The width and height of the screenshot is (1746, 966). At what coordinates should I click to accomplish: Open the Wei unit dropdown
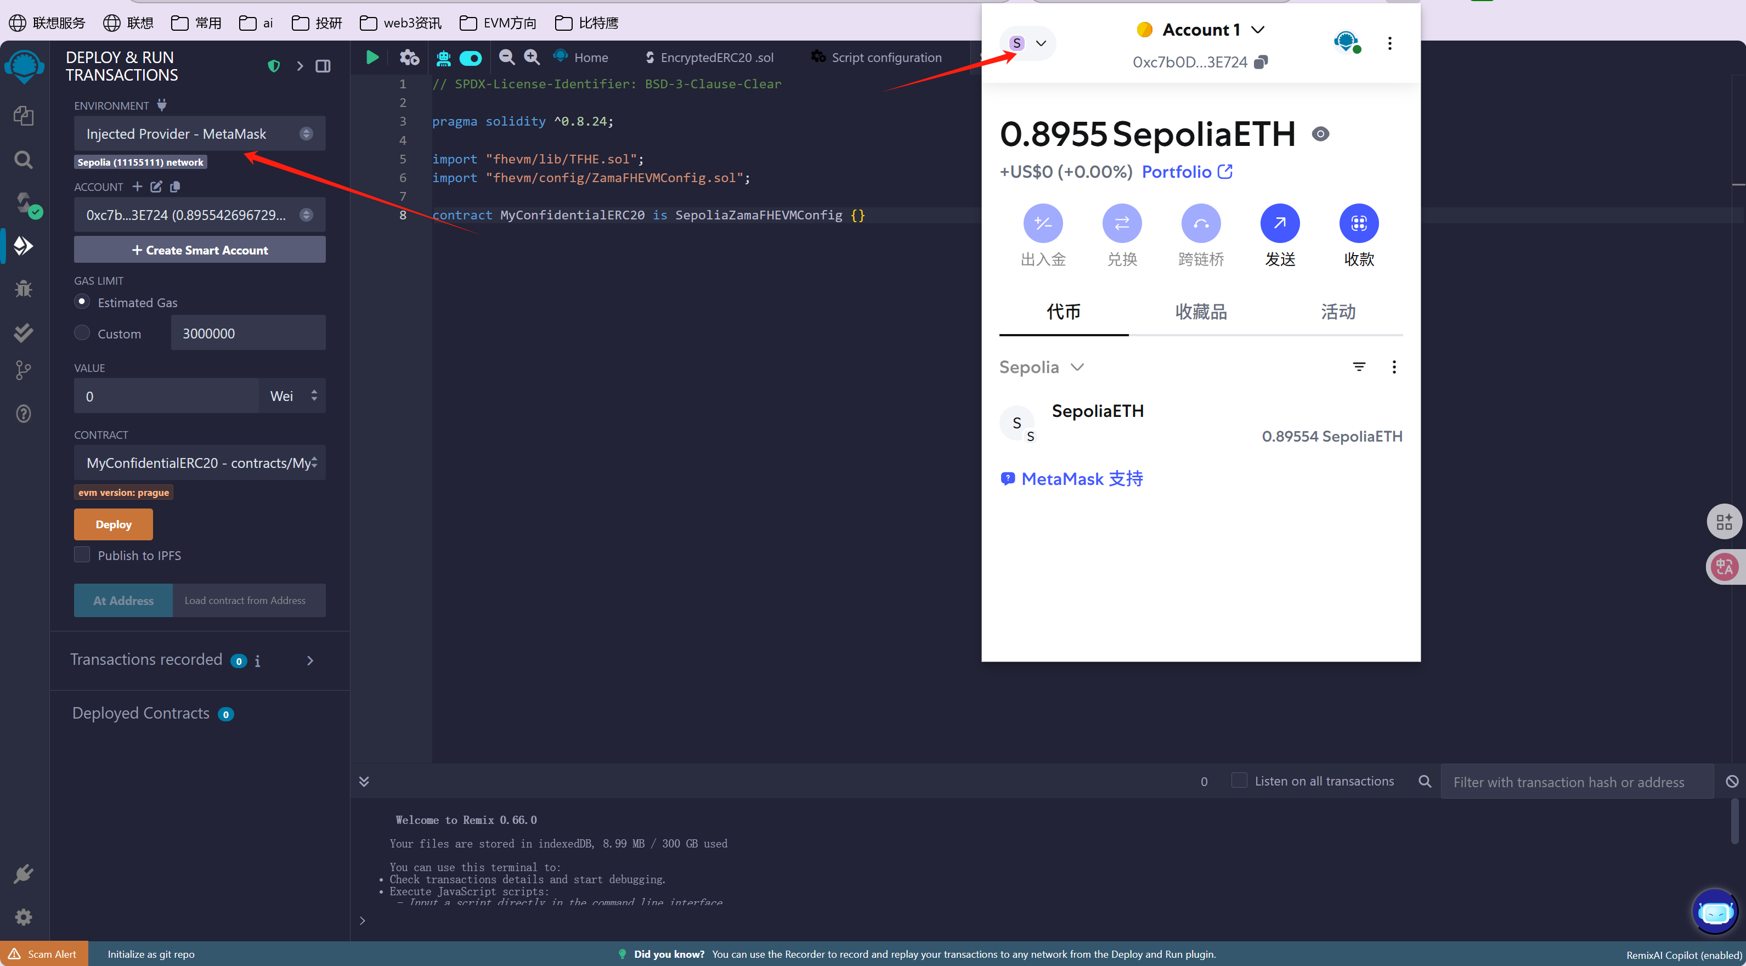(292, 396)
